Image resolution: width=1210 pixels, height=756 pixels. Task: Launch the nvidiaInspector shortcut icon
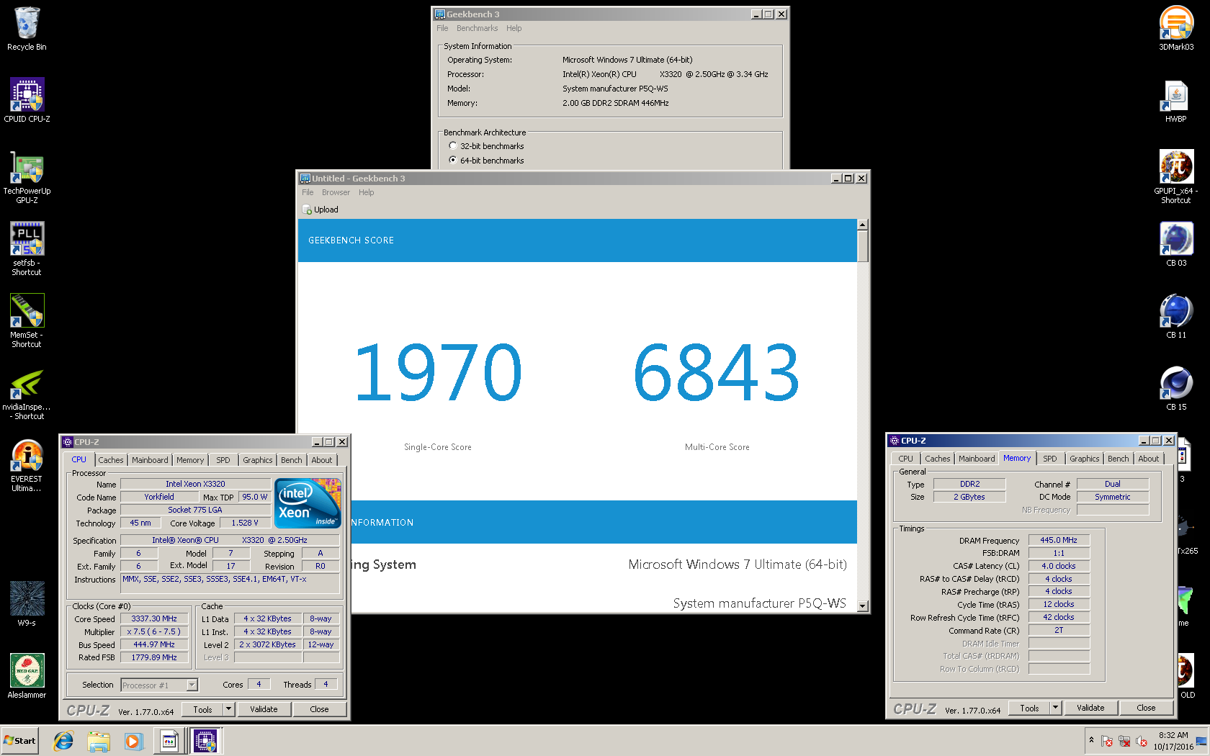tap(27, 393)
